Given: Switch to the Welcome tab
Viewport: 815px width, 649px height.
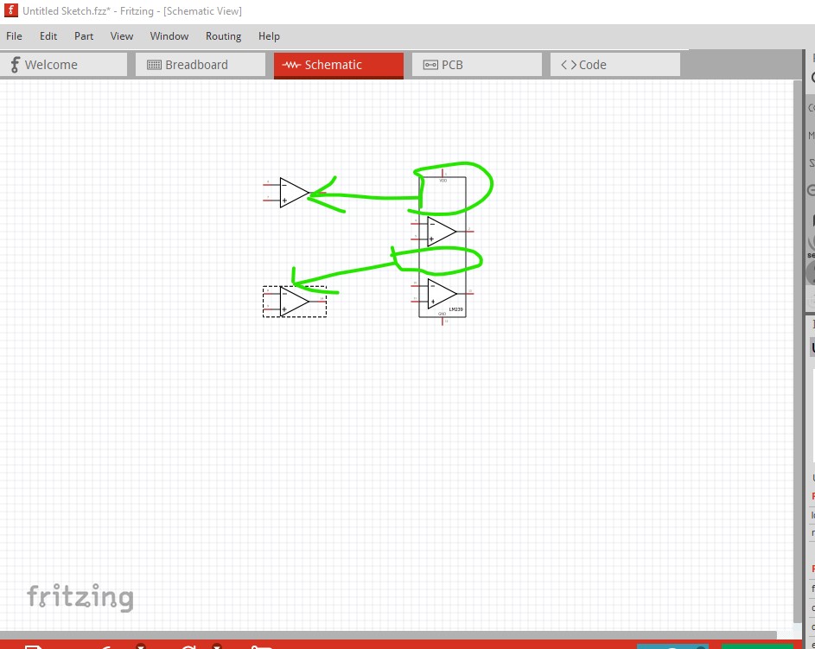Looking at the screenshot, I should (64, 65).
